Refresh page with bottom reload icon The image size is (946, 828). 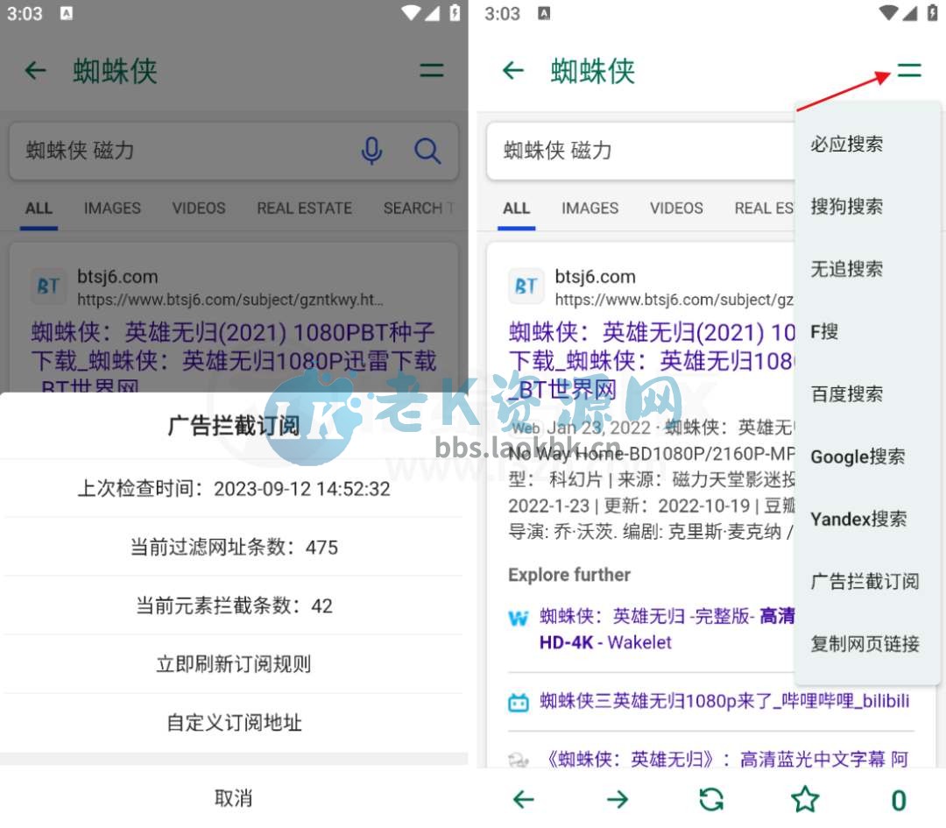pos(711,800)
